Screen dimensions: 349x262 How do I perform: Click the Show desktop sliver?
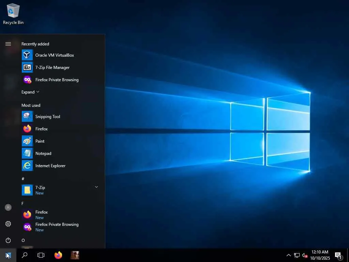pos(348,255)
